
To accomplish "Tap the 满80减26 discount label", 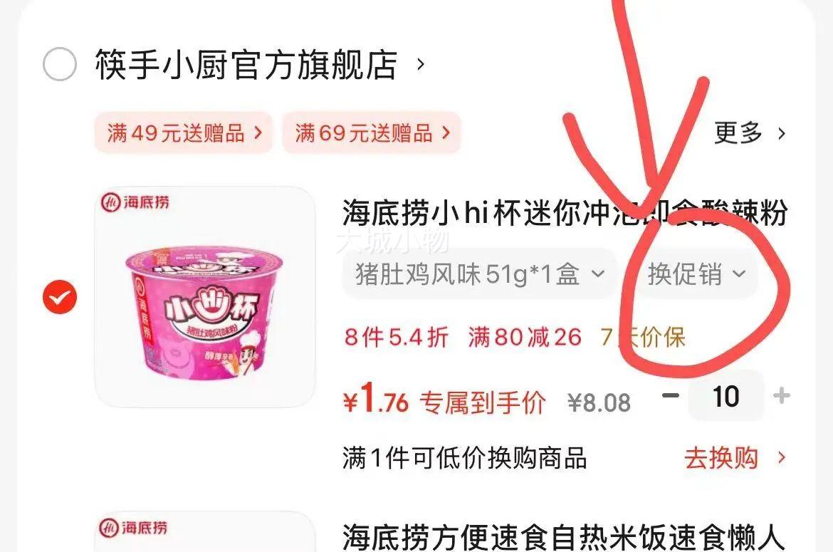I will click(525, 337).
